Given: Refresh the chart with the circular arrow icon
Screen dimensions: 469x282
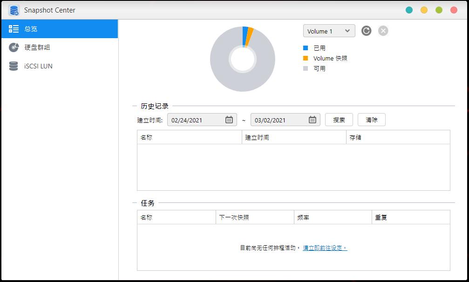Looking at the screenshot, I should 366,31.
